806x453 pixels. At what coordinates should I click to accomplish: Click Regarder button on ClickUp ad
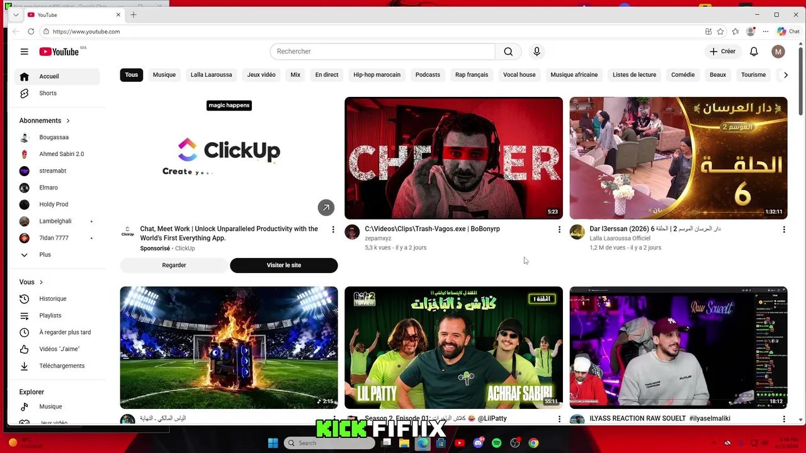tap(174, 266)
